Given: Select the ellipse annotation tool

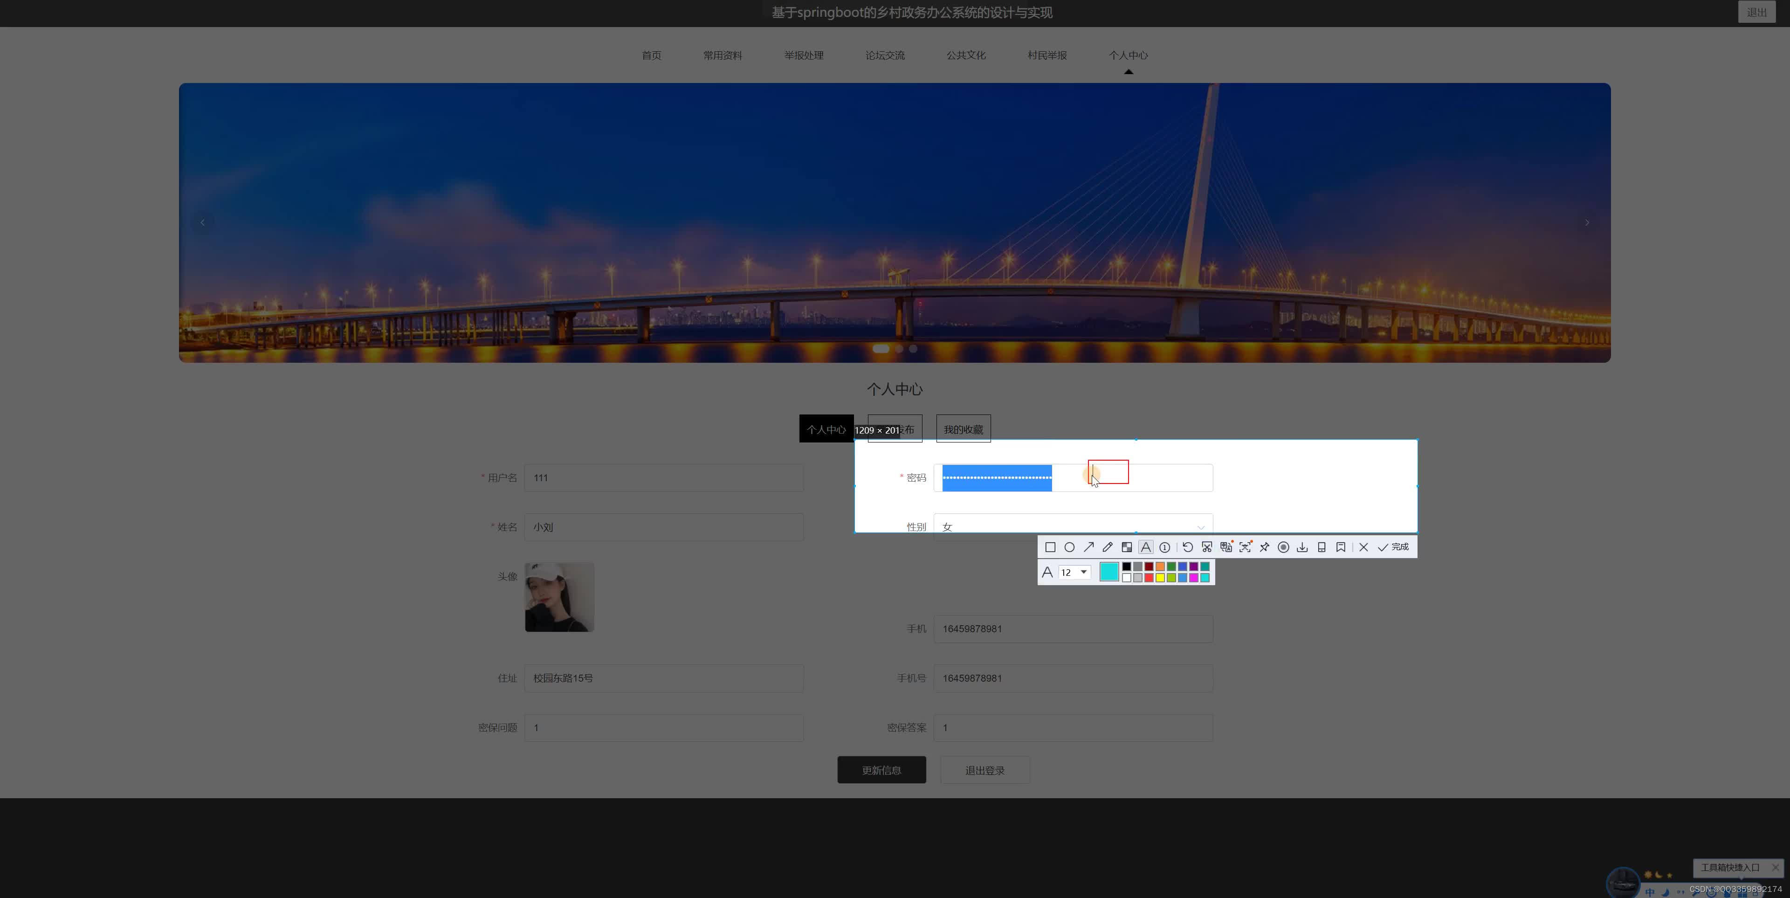Looking at the screenshot, I should (x=1069, y=547).
